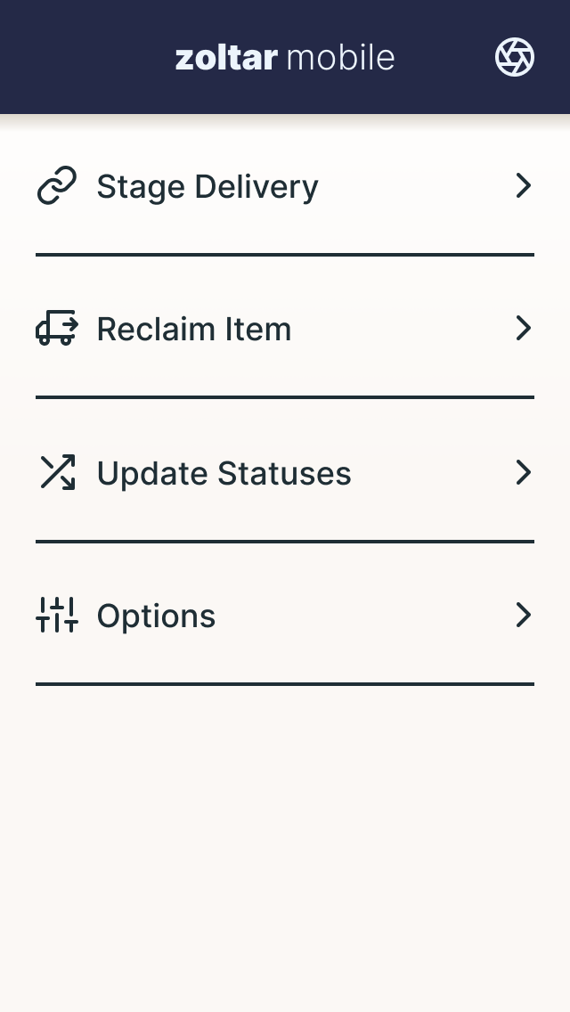Select the Stage Delivery menu label
This screenshot has width=570, height=1012.
coord(208,187)
